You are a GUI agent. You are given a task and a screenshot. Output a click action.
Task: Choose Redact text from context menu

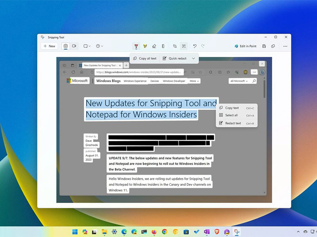click(237, 123)
